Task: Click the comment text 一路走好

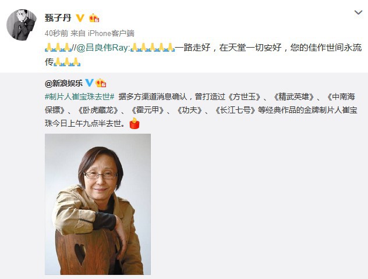Action: (x=193, y=48)
